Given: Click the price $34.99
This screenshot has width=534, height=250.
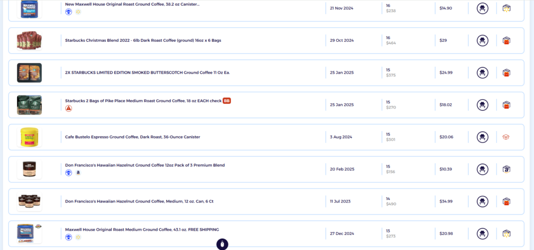Looking at the screenshot, I should coord(446,201).
